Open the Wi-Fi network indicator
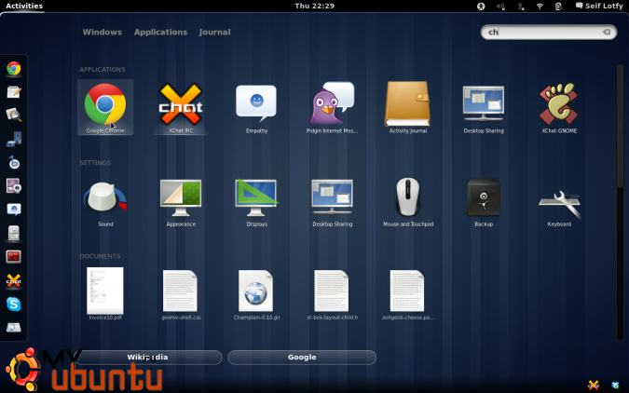The height and width of the screenshot is (393, 629). click(x=540, y=6)
